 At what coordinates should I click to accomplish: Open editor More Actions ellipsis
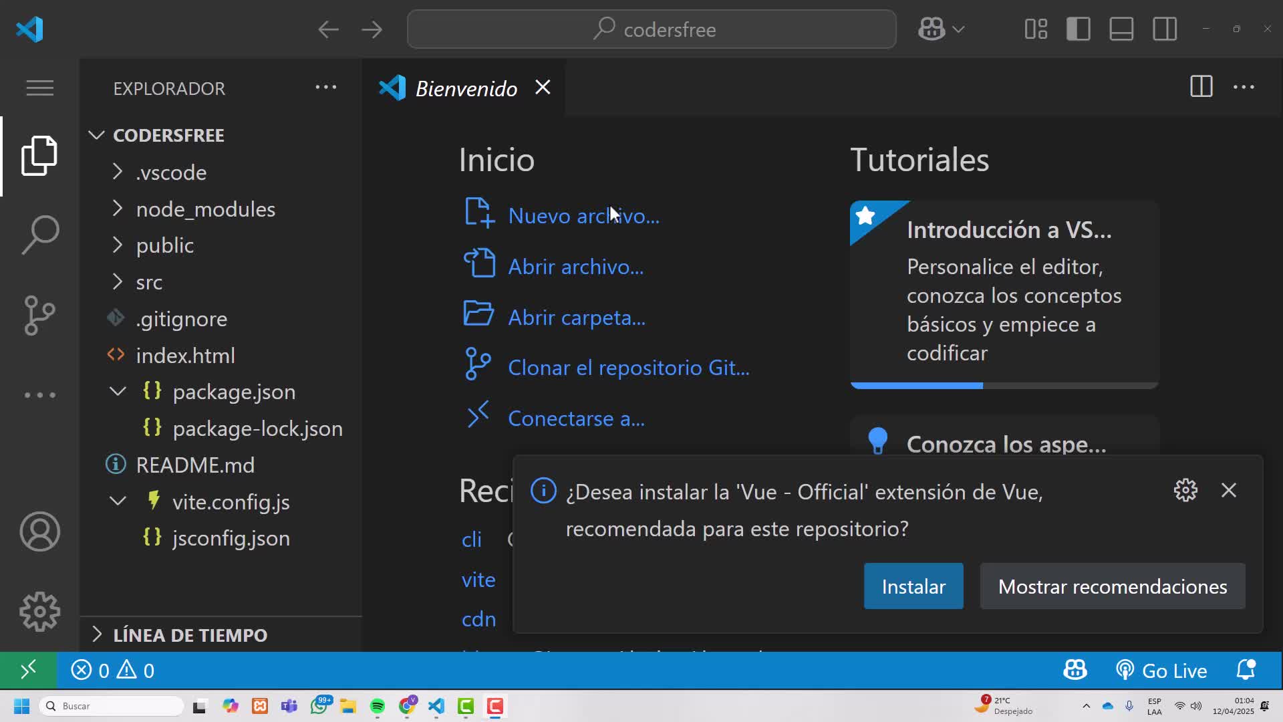[1244, 87]
